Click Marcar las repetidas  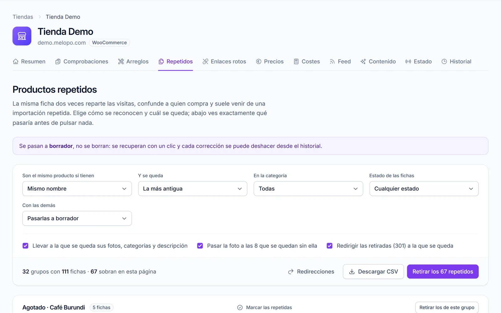pos(265,308)
